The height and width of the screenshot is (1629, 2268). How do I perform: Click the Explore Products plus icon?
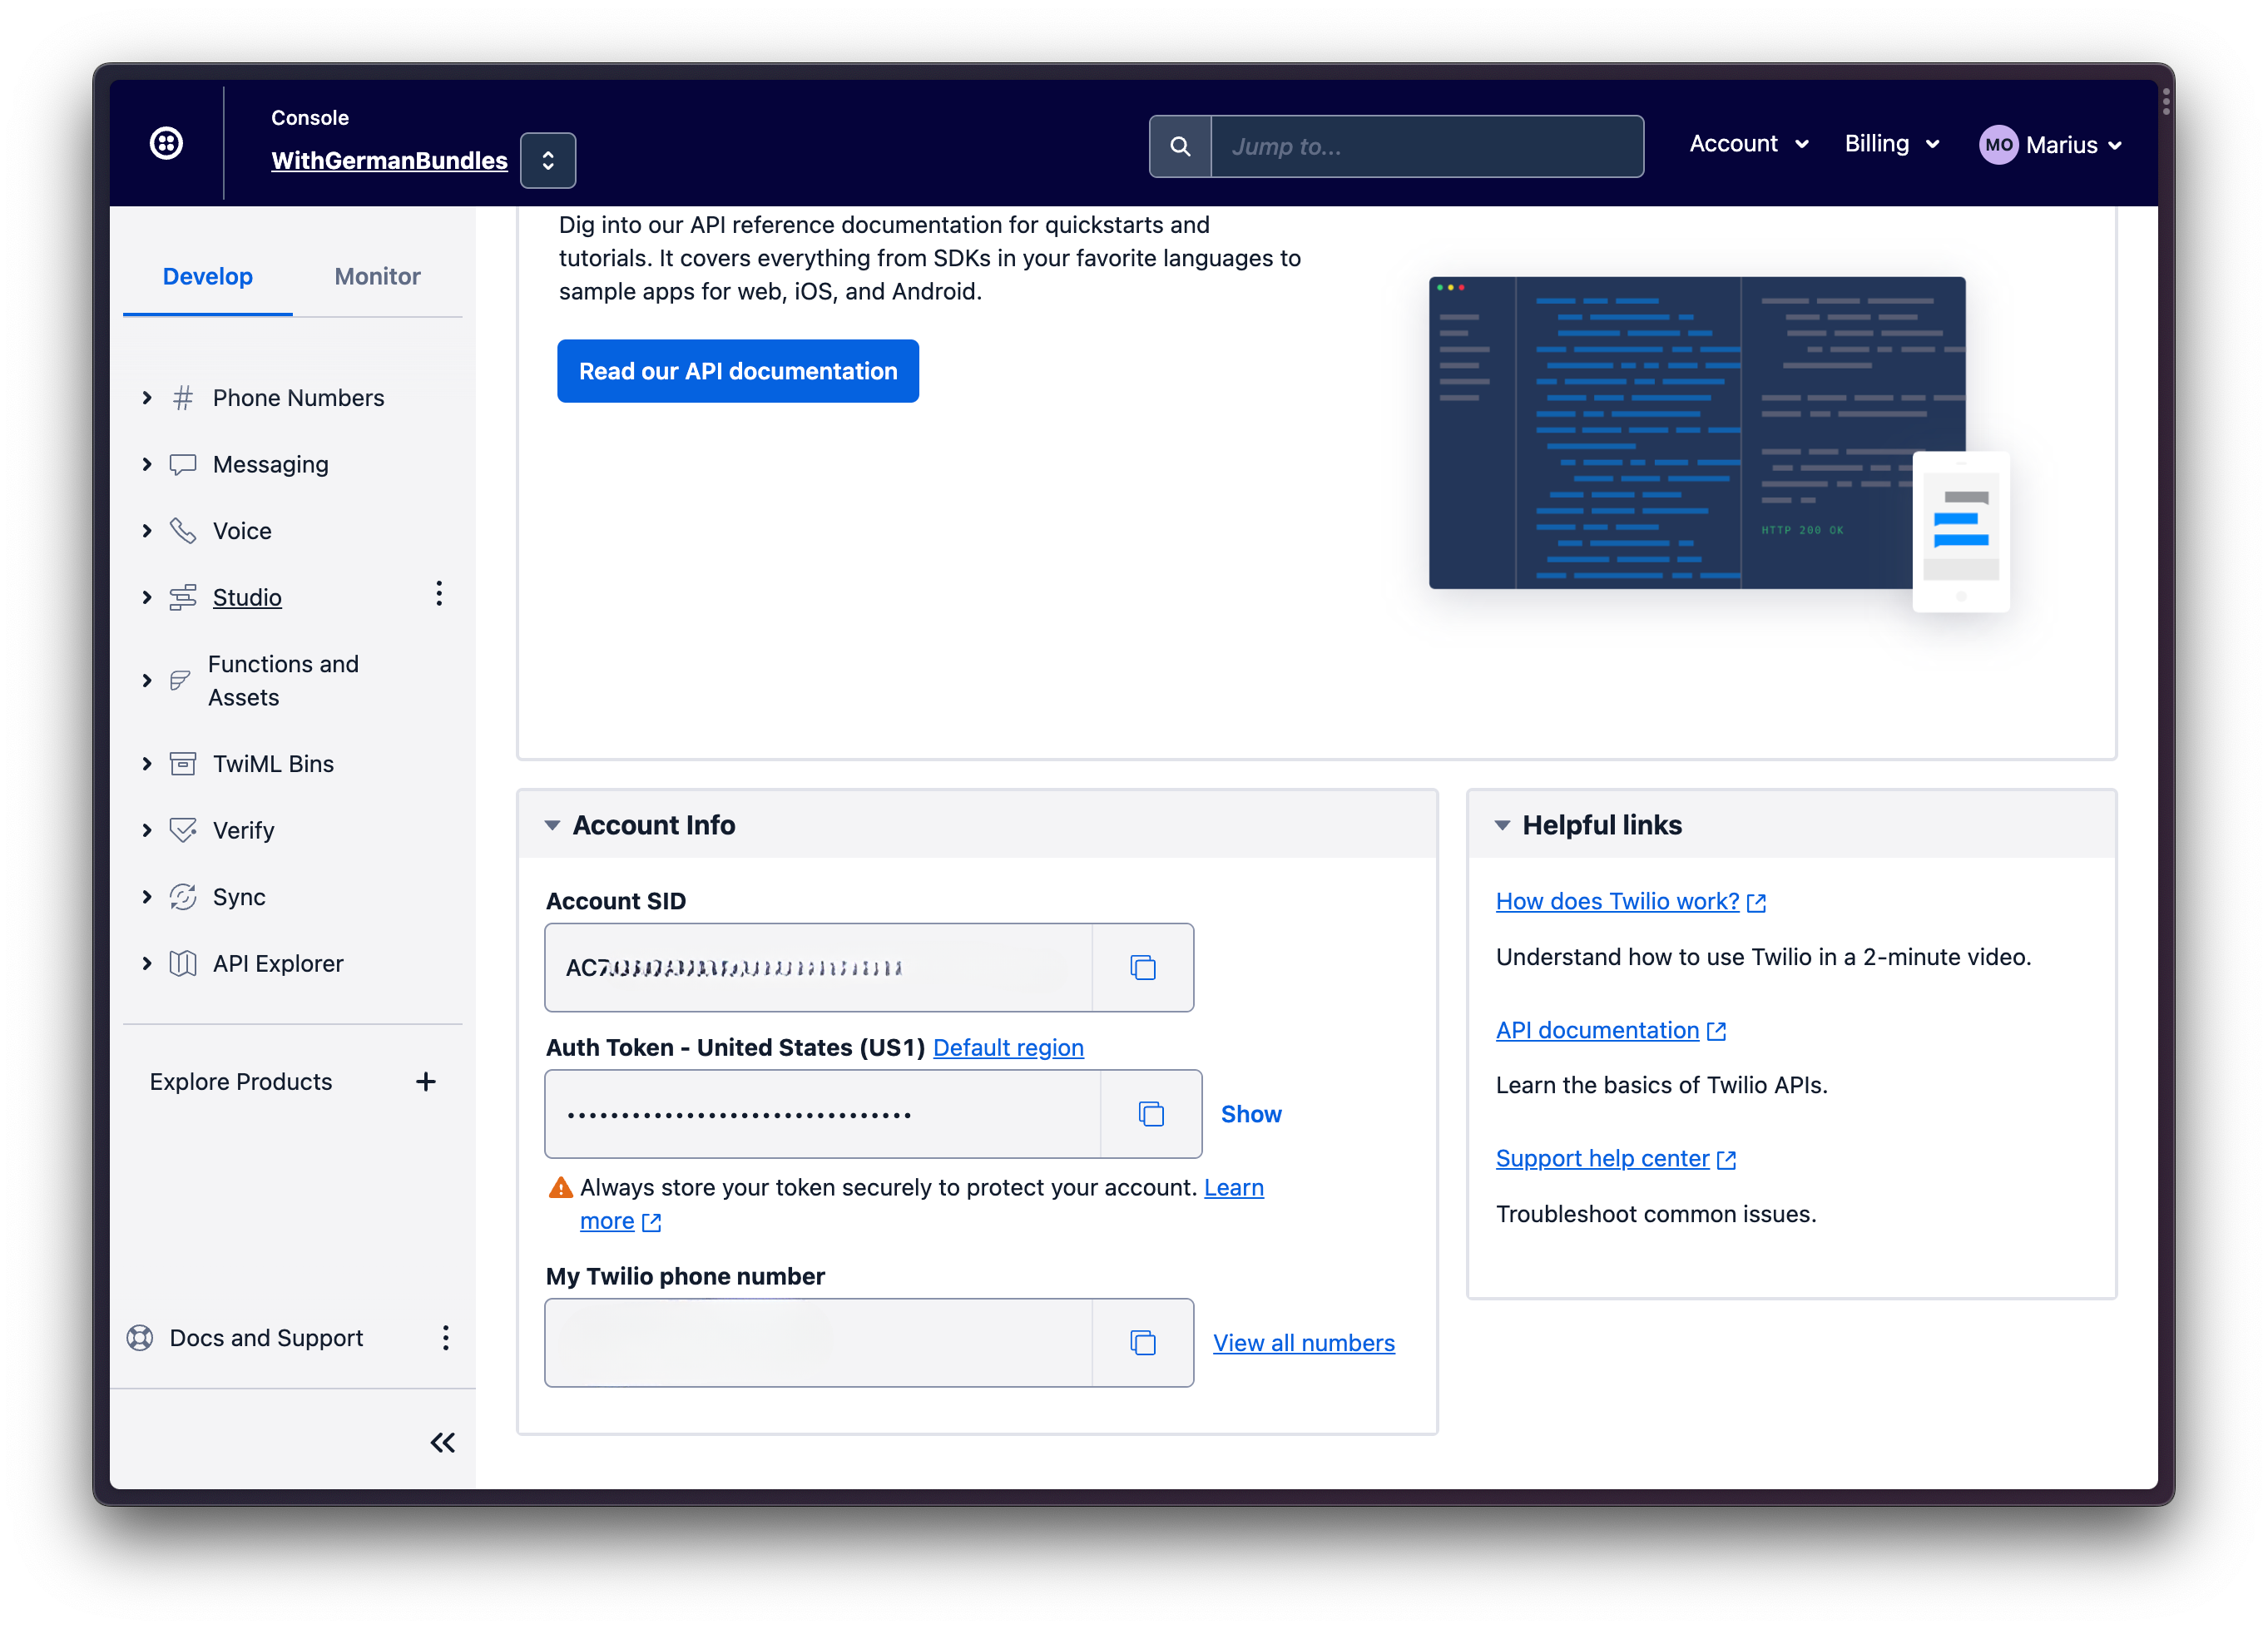(425, 1081)
